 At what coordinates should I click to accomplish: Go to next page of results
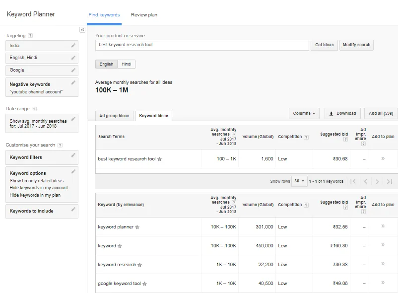(377, 181)
